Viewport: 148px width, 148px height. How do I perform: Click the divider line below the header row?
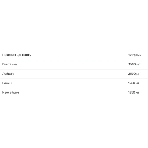point(74,60)
